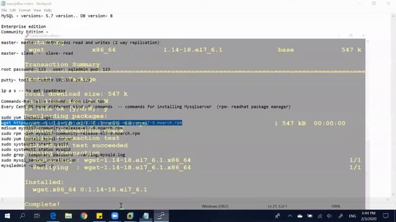The height and width of the screenshot is (222, 396).
Task: Open taskbar clock and date
Action: point(369,216)
